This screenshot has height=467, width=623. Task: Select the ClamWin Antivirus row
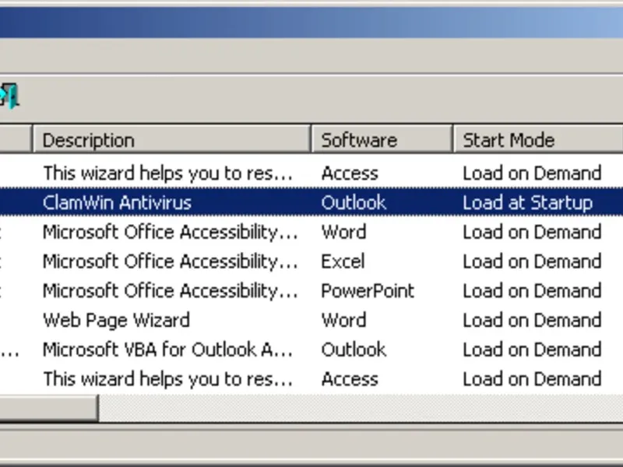[x=117, y=203]
